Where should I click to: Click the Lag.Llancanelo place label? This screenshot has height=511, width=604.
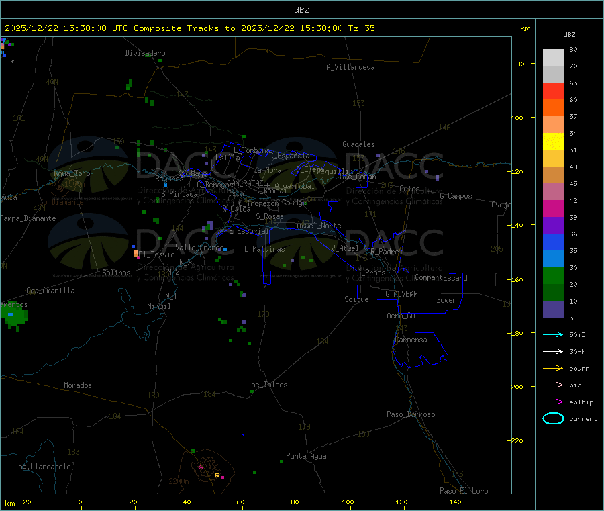click(x=42, y=467)
